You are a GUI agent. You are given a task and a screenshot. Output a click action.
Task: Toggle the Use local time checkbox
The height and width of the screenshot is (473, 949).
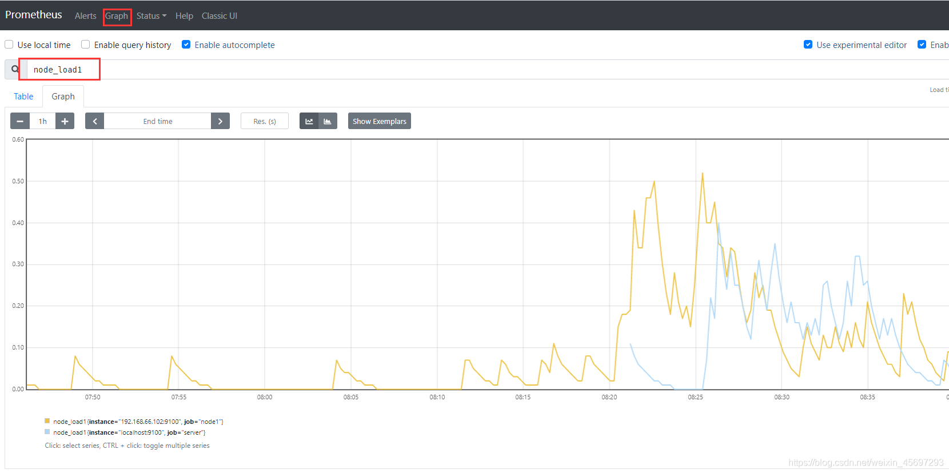tap(9, 45)
